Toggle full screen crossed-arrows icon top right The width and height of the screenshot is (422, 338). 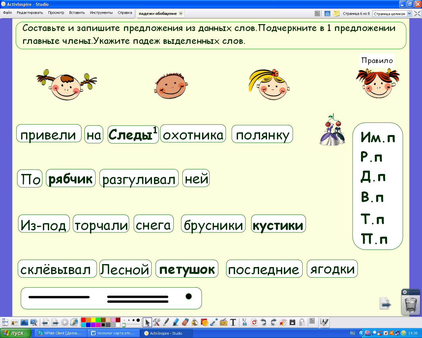point(417,14)
